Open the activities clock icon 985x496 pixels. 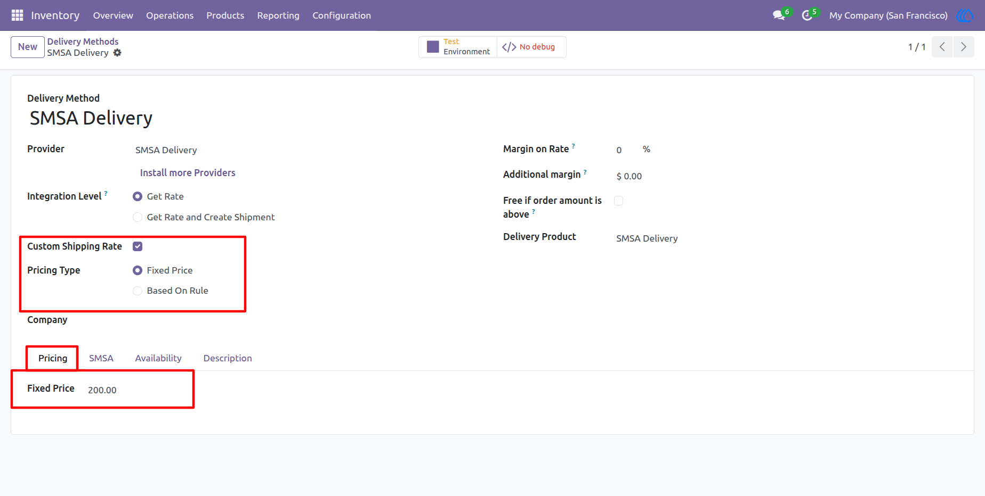pyautogui.click(x=807, y=15)
